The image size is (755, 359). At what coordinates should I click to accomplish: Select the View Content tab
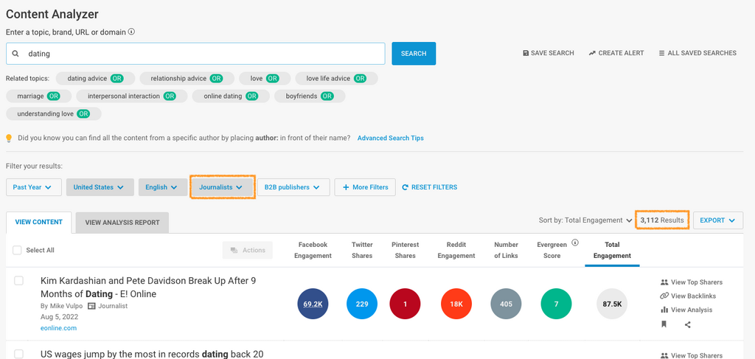[38, 222]
